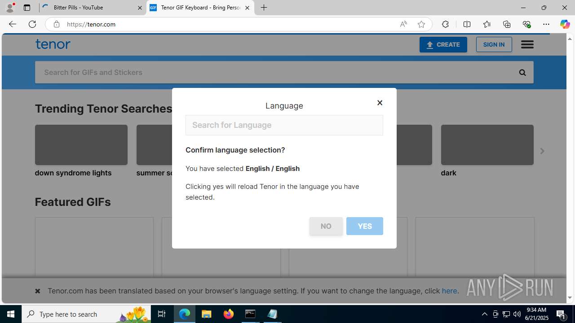Open a new browser tab
The width and height of the screenshot is (575, 323).
264,8
